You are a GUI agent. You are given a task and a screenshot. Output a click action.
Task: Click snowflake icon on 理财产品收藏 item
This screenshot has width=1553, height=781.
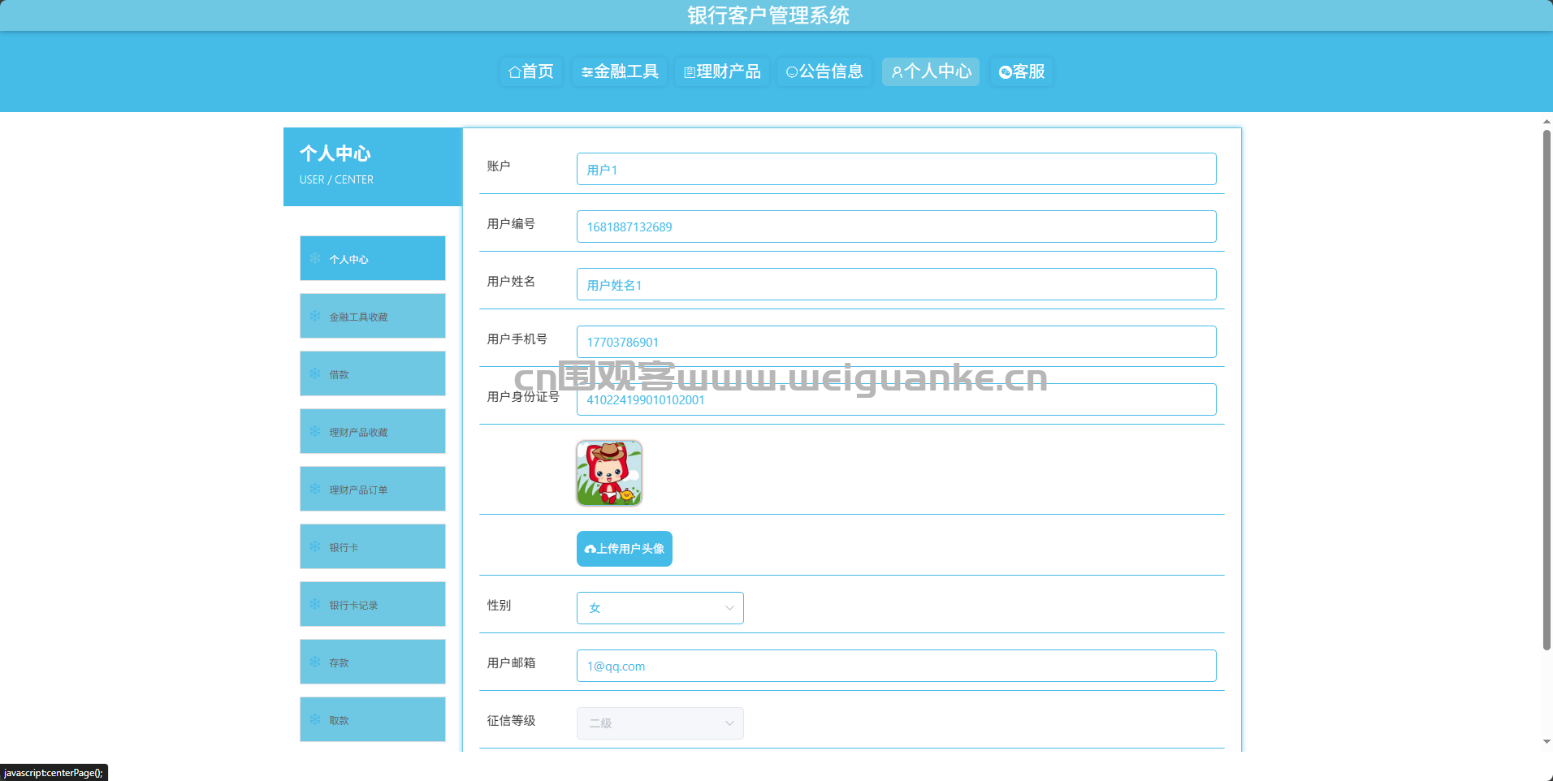point(315,431)
